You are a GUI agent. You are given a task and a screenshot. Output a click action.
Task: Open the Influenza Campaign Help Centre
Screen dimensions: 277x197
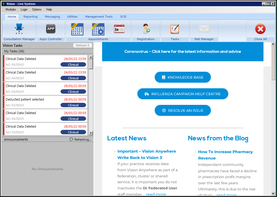[183, 94]
